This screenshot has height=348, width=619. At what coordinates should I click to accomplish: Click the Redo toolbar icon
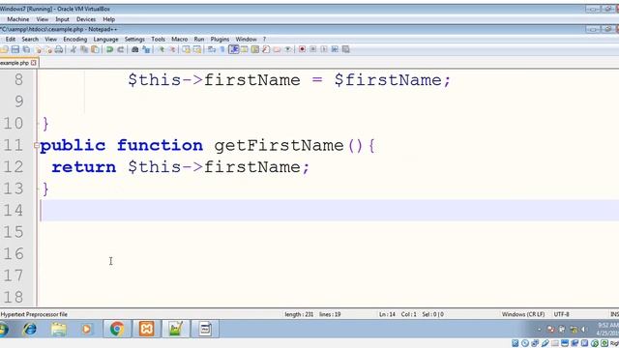click(x=121, y=49)
